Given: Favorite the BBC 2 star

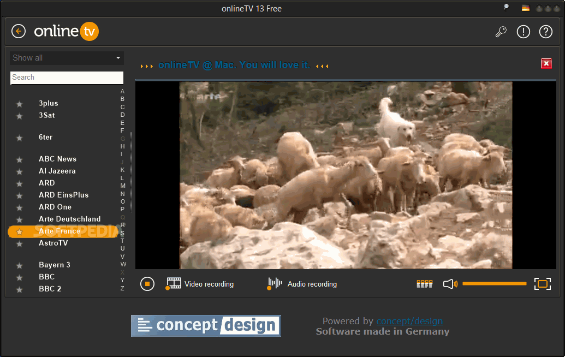Looking at the screenshot, I should coord(20,290).
